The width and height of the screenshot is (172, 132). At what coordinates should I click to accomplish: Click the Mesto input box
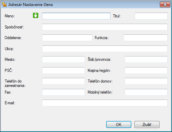pyautogui.click(x=63, y=59)
